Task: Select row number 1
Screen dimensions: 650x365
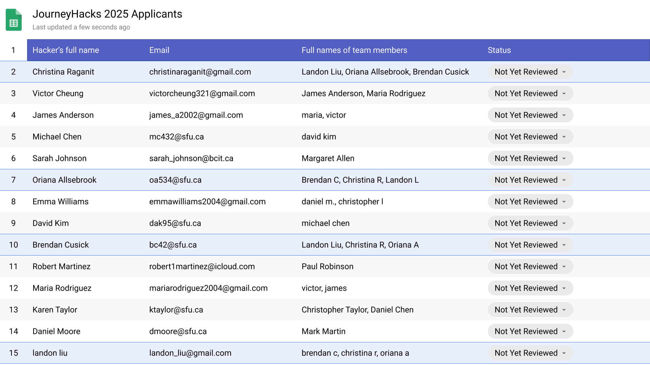Action: click(x=13, y=50)
